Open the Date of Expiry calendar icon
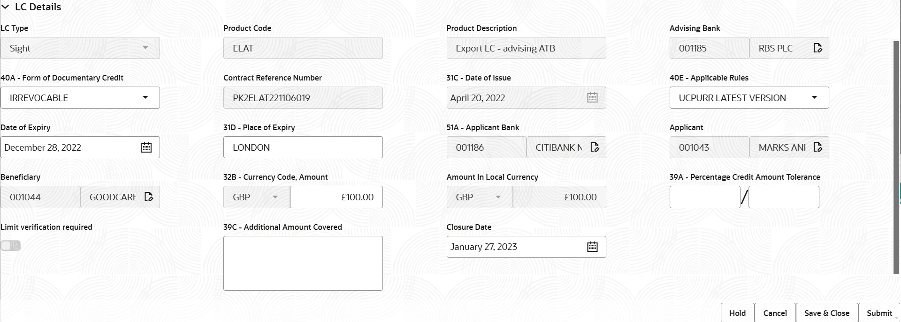 146,147
